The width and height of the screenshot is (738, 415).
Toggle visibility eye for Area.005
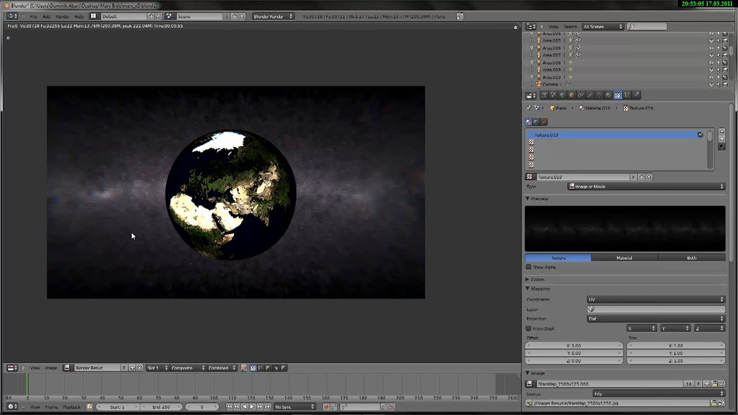click(x=711, y=40)
